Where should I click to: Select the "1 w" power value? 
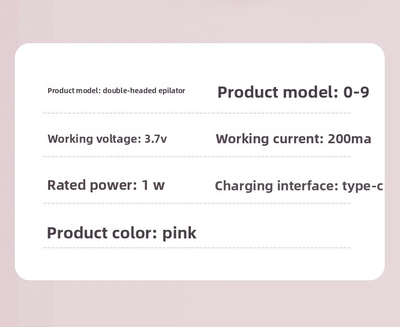pos(153,185)
